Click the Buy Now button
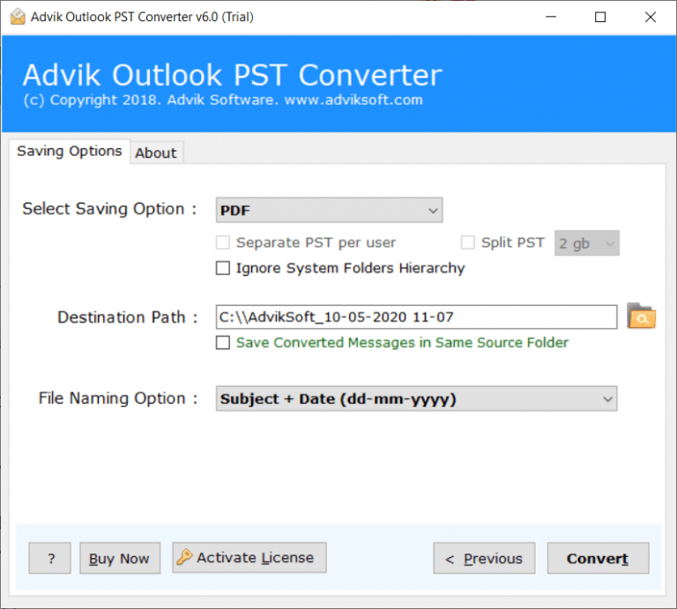Viewport: 677px width, 609px height. [120, 558]
